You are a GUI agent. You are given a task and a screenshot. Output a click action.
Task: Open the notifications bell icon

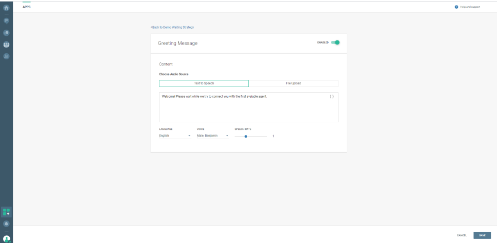[x=7, y=224]
